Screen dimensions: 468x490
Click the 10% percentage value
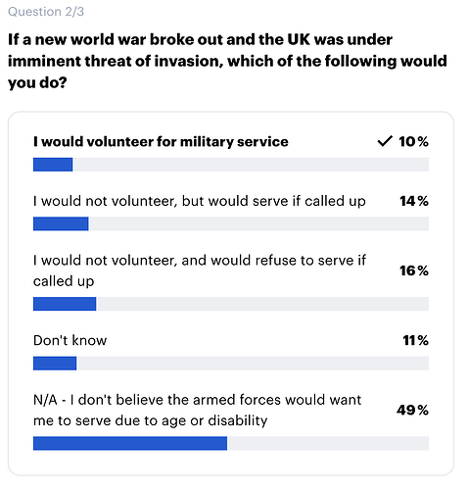413,141
